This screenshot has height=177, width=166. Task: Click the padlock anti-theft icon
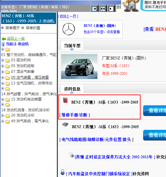coord(62,172)
